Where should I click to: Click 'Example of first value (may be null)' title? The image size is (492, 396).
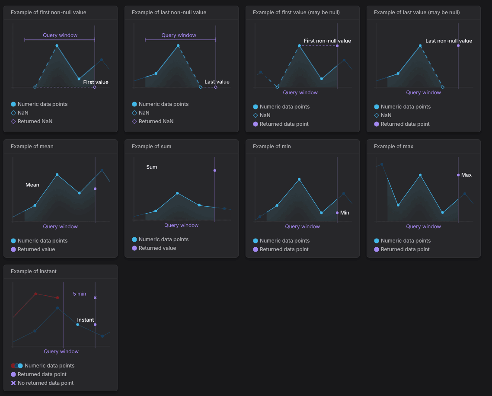point(296,13)
